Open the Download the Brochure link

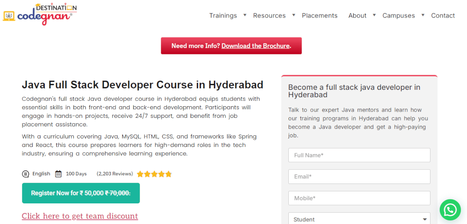(255, 45)
